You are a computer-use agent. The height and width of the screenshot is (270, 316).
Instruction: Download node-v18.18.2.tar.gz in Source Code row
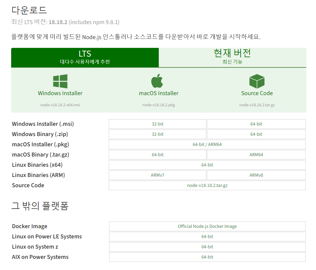pyautogui.click(x=207, y=185)
